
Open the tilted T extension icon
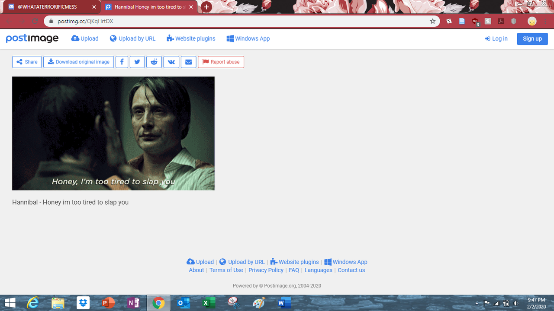449,21
